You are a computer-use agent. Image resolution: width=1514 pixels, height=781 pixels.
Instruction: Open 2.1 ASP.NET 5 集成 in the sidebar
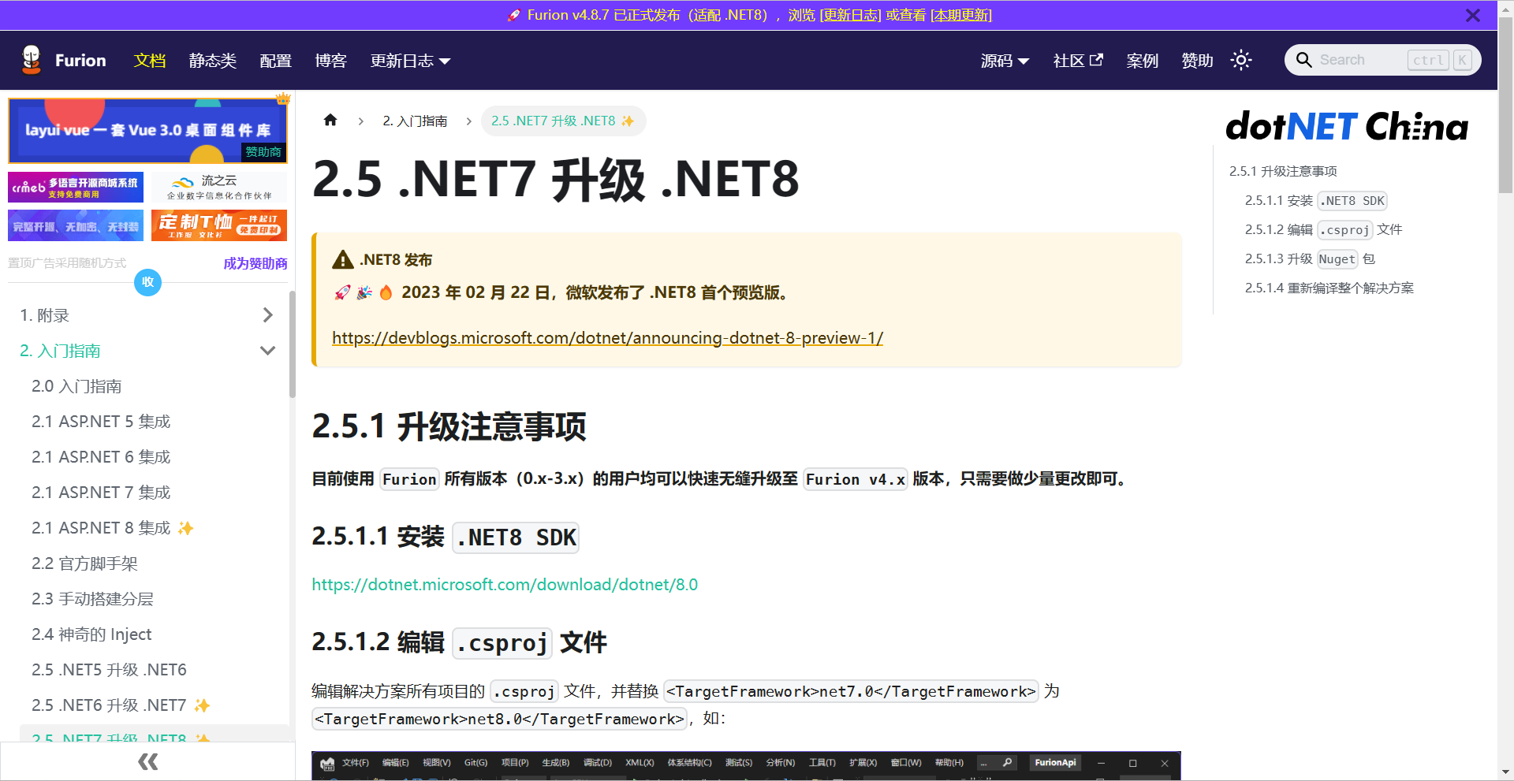click(101, 422)
